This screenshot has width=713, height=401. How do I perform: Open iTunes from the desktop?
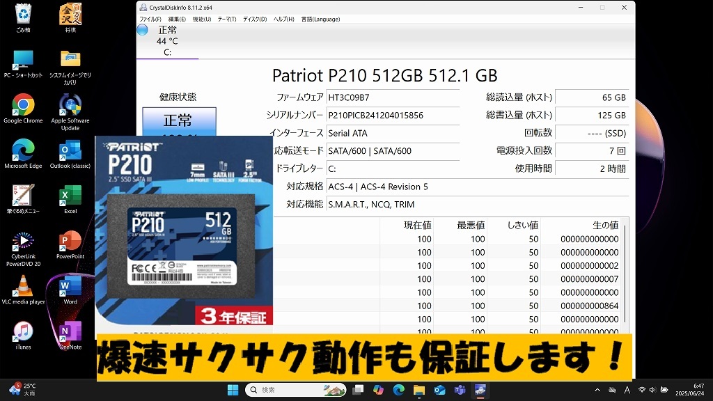23,336
